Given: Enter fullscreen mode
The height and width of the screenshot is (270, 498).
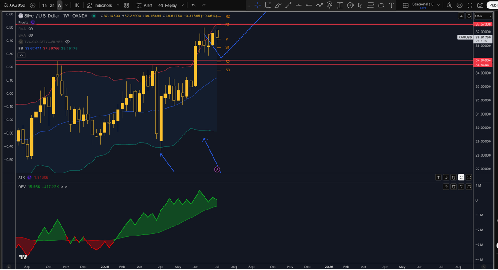Looking at the screenshot, I should coord(470,5).
